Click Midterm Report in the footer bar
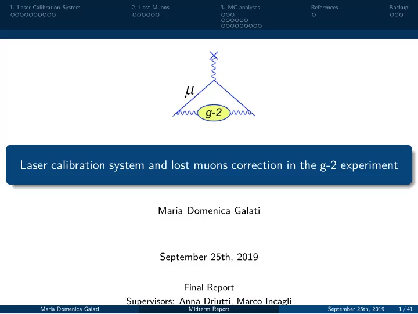This screenshot has height=314, width=418. tap(209, 309)
